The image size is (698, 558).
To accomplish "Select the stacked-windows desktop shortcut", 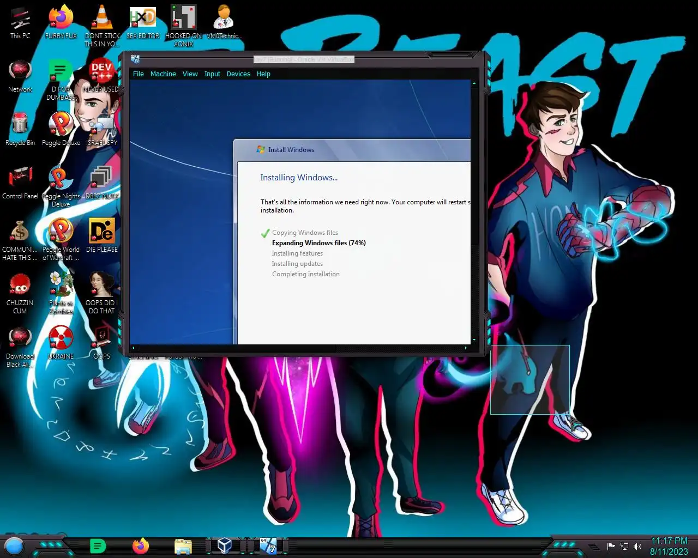I will point(102,183).
